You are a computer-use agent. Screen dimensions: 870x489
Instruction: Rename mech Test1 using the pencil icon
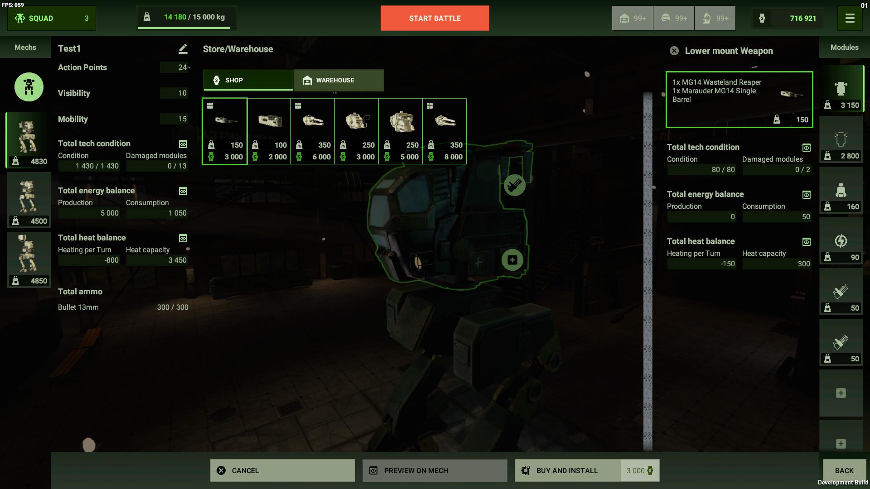pyautogui.click(x=182, y=48)
